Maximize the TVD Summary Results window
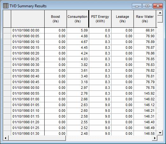The height and width of the screenshot is (144, 166). click(147, 6)
